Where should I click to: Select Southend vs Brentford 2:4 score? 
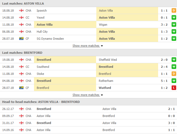click(x=164, y=67)
